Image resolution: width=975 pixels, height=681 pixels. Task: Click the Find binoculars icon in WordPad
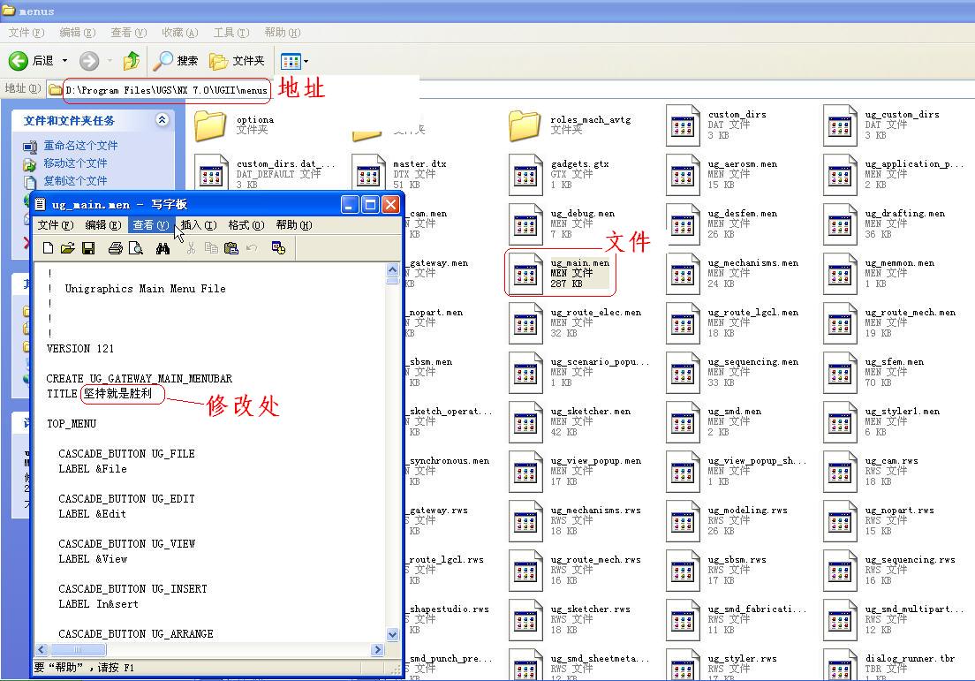point(162,248)
